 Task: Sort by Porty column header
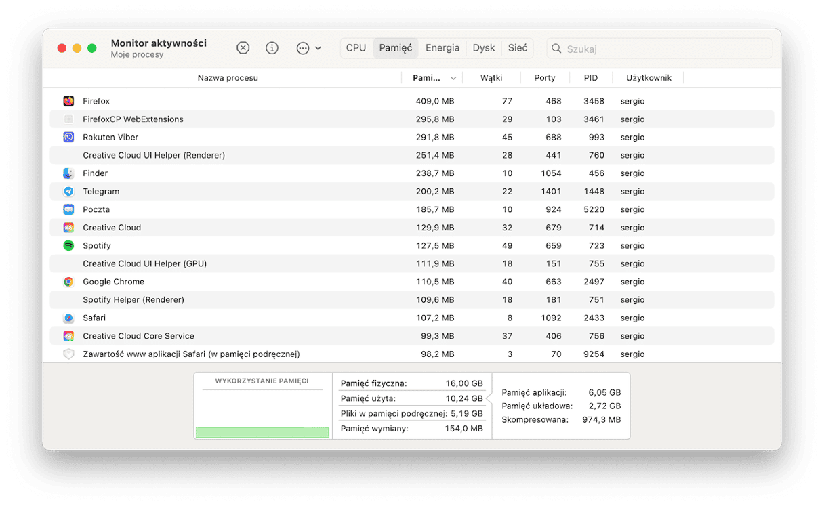tap(545, 78)
